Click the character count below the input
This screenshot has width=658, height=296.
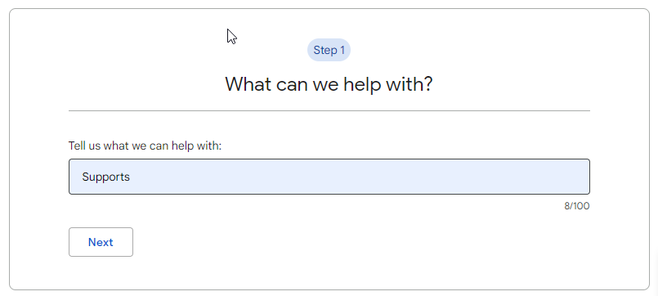pyautogui.click(x=576, y=206)
